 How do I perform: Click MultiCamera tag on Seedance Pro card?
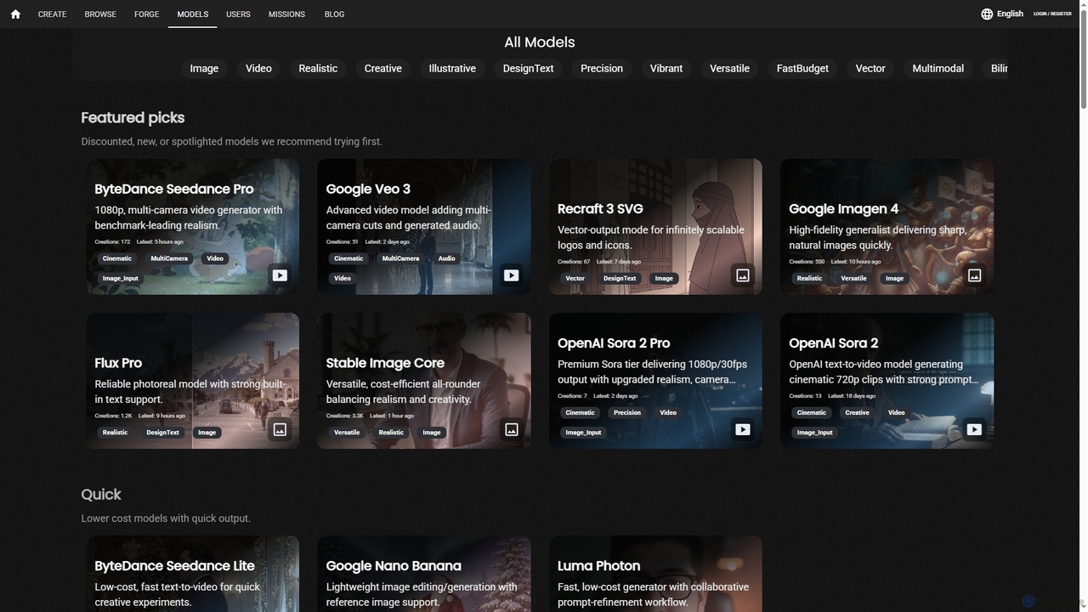coord(169,258)
